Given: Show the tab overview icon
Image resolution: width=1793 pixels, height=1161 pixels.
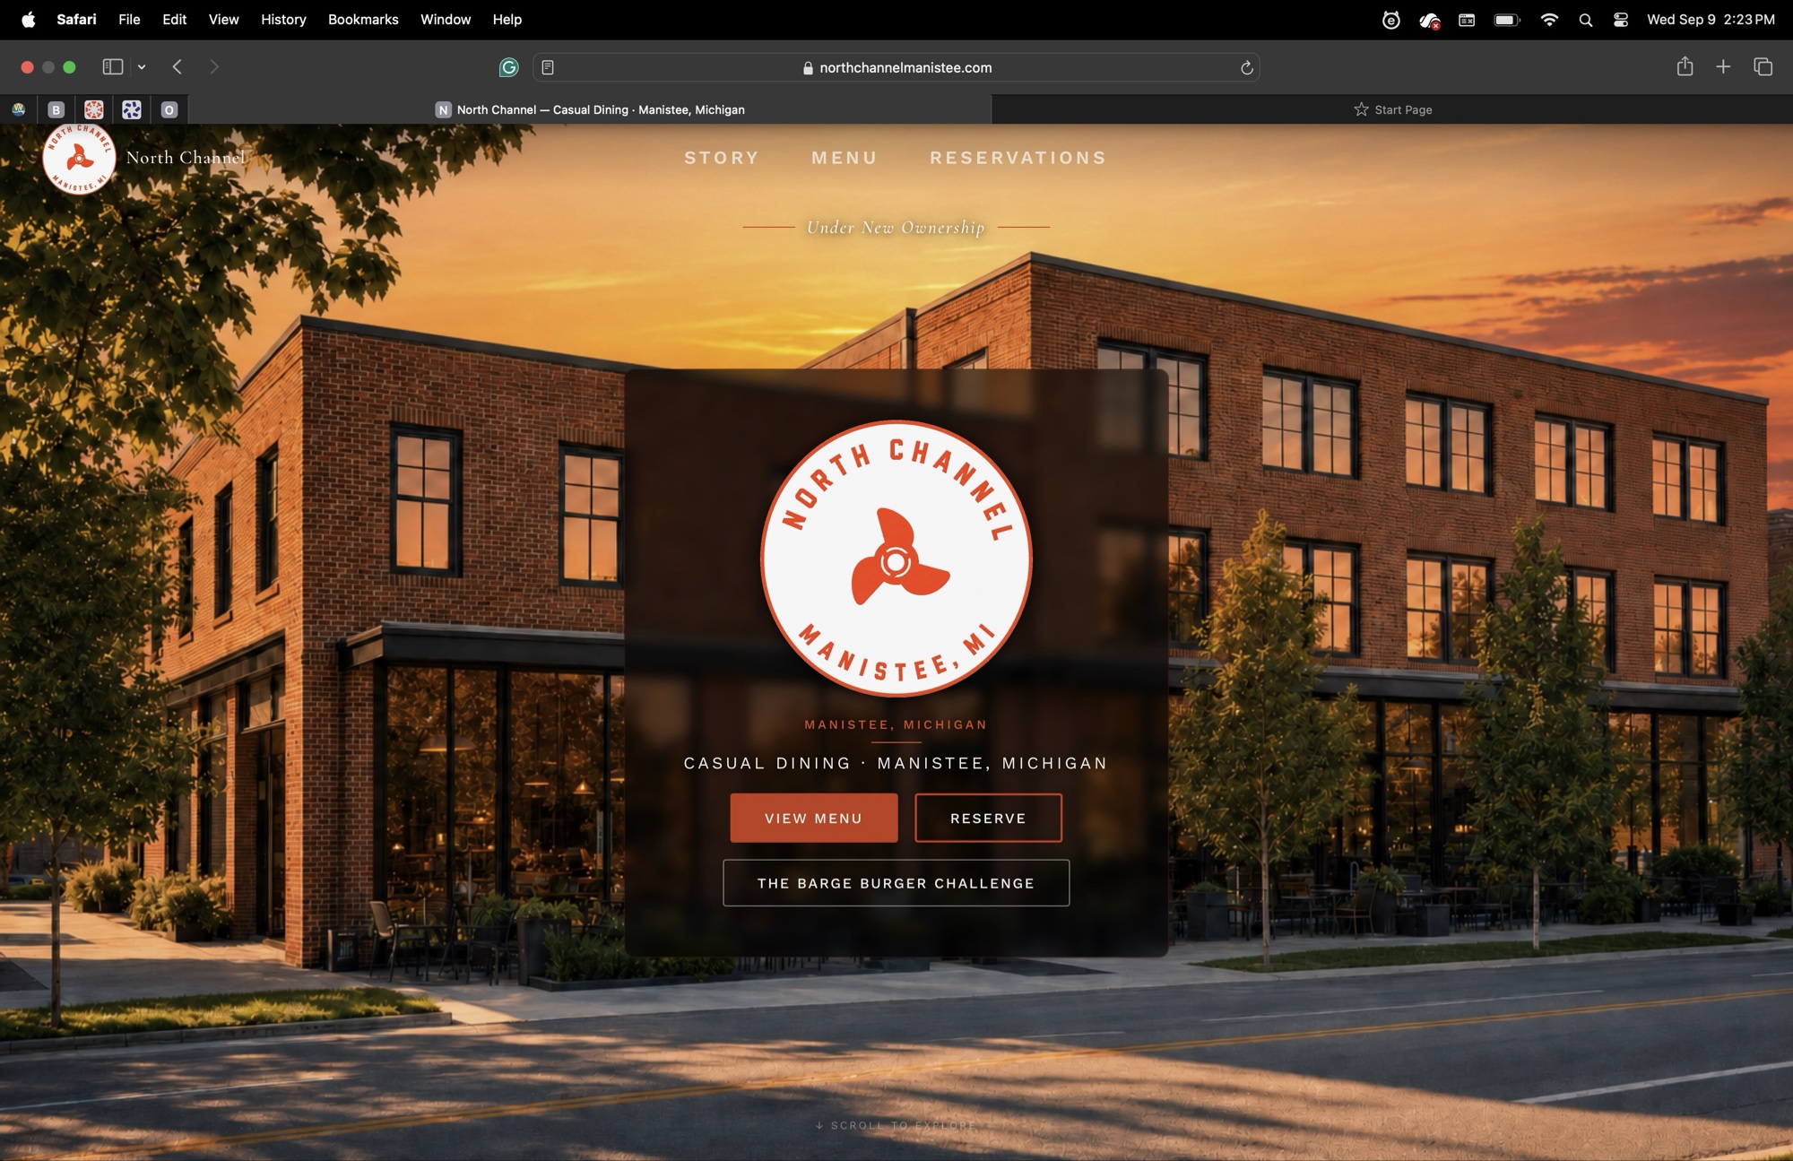Looking at the screenshot, I should pos(1763,67).
